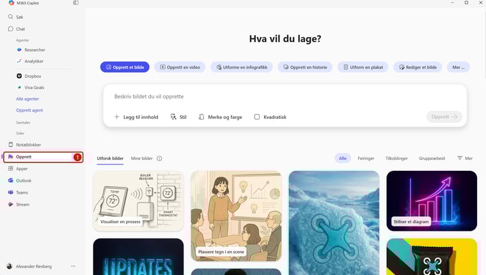Click the Agenter section label
This screenshot has height=275, width=486.
pos(22,40)
